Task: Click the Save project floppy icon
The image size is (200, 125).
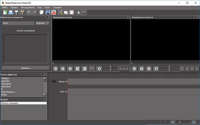Action: tap(16, 12)
